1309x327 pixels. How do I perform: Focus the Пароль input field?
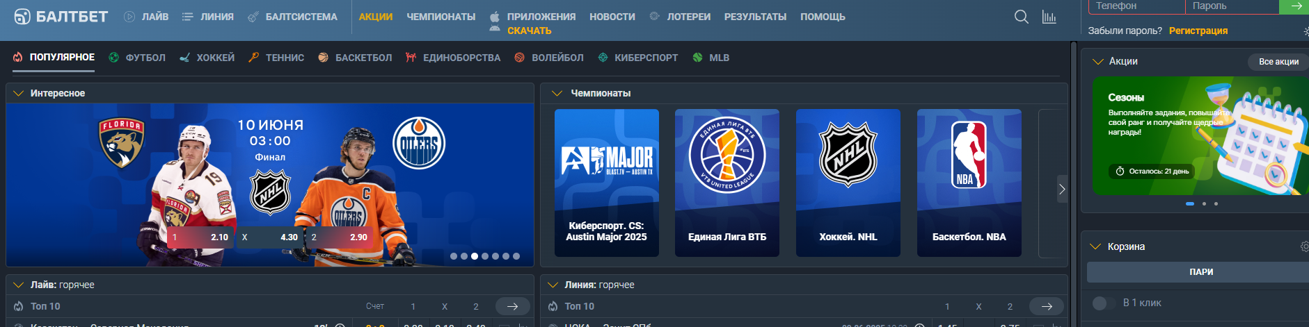[1232, 6]
